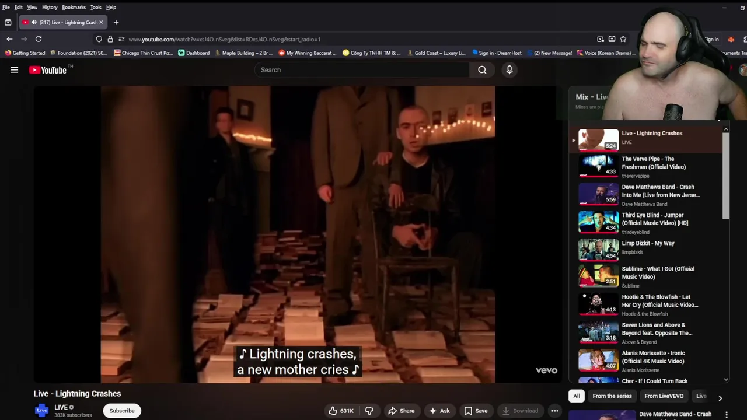Select From the series filter chip
This screenshot has height=420, width=747.
tap(612, 396)
